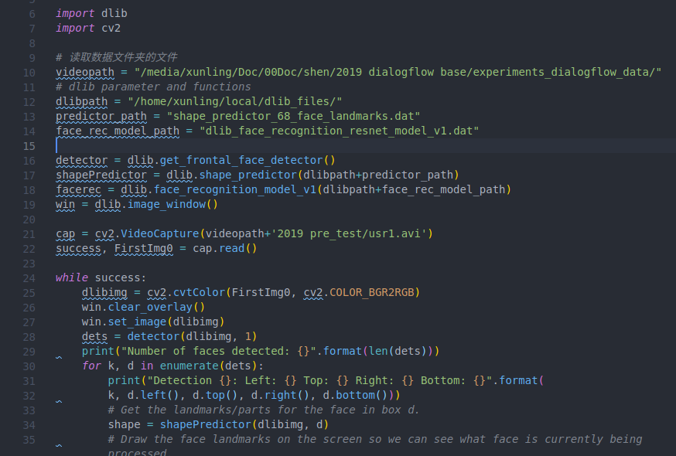Viewport: 676px width, 456px height.
Task: Place cursor on 'import cv2' line
Action: tap(88, 28)
